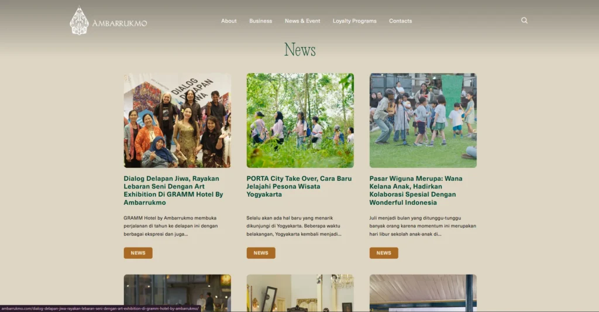Open the PORTA City Take Over forest photo
This screenshot has height=312, width=599.
pos(300,121)
